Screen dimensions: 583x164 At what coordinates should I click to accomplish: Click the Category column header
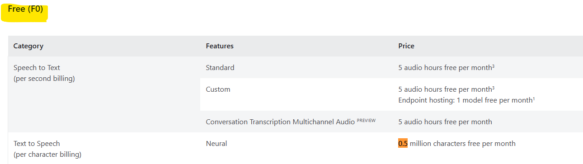[28, 46]
